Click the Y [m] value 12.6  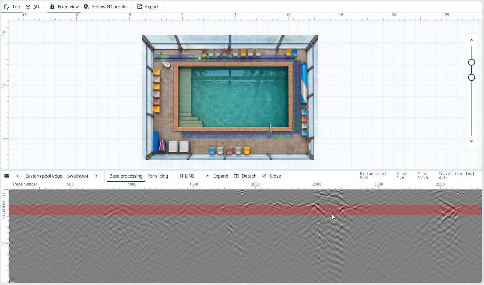click(423, 178)
